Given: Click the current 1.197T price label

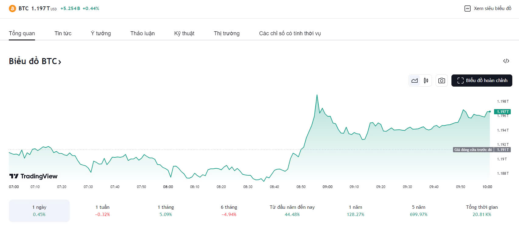Looking at the screenshot, I should coord(502,112).
